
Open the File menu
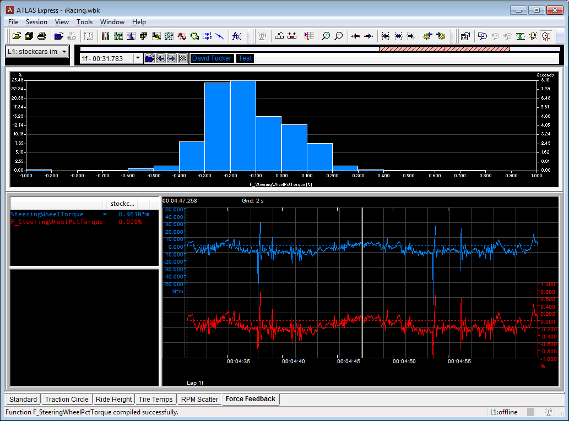tap(13, 22)
